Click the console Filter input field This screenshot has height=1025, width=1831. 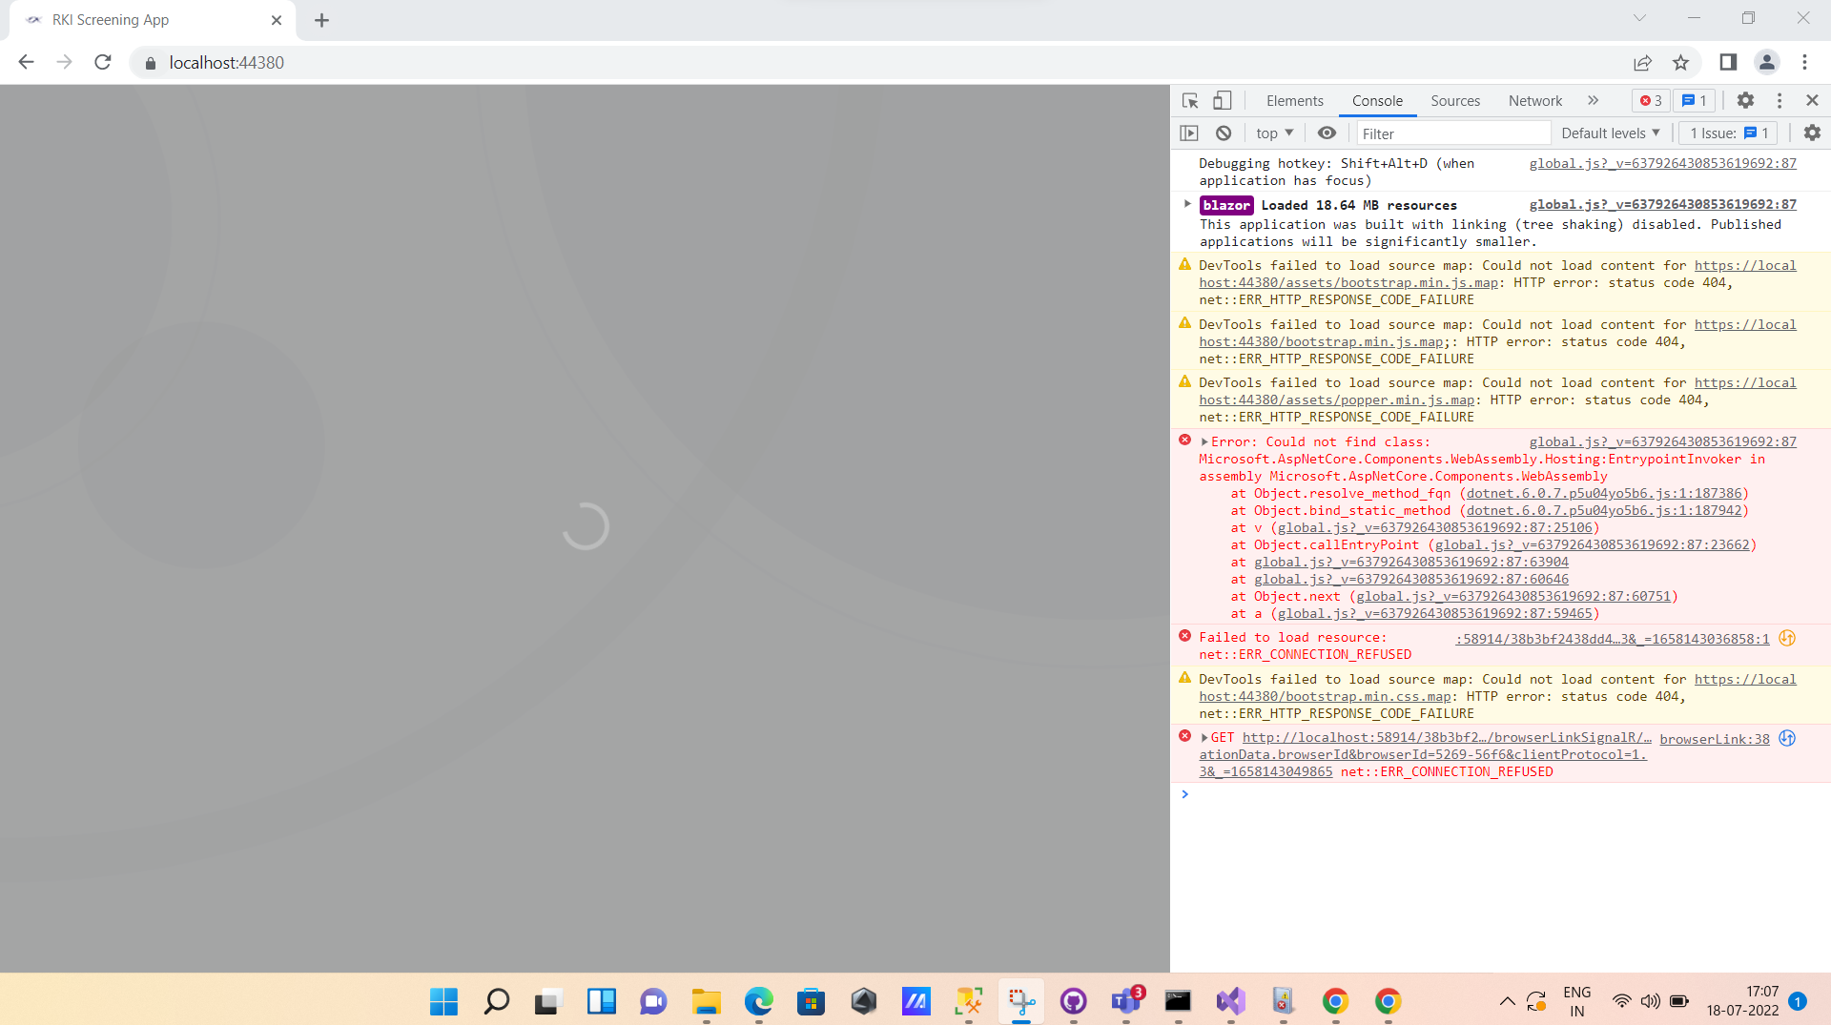point(1452,133)
